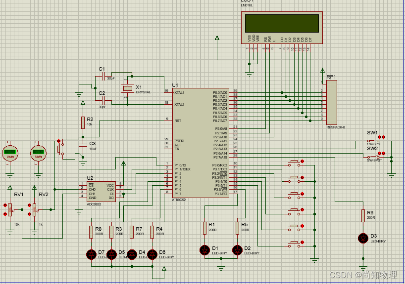Select the 10k pull-up resistor R2
The width and height of the screenshot is (405, 284).
pyautogui.click(x=83, y=122)
